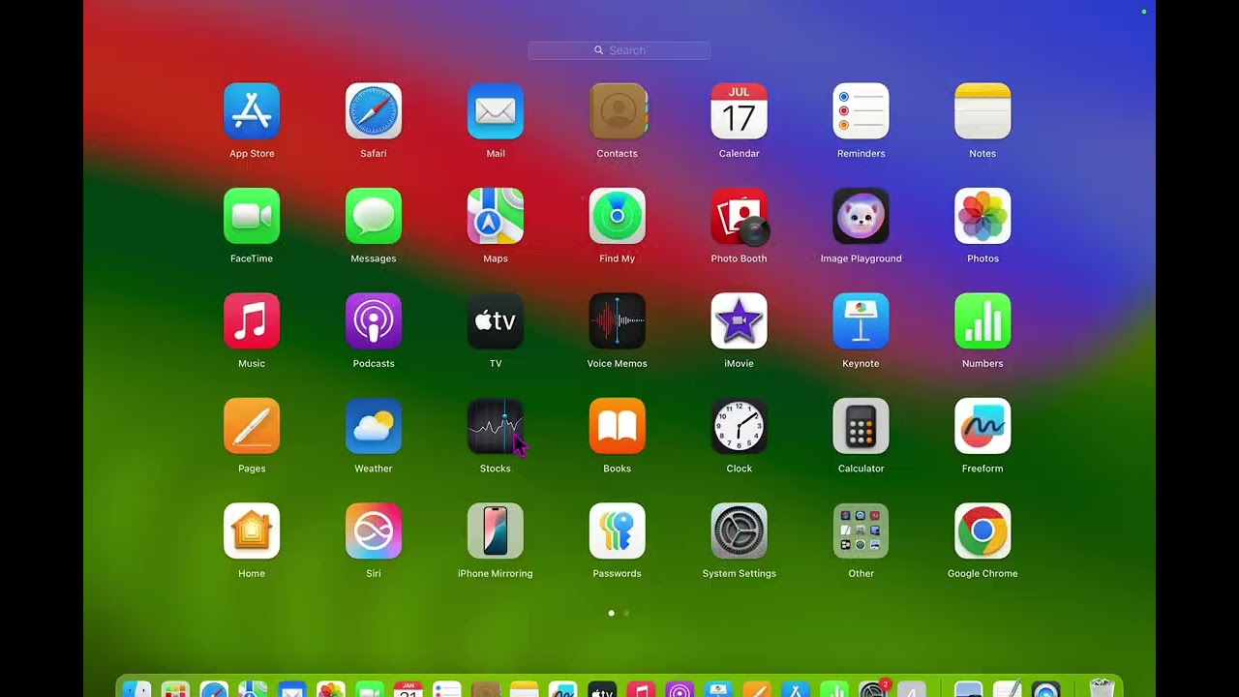
Task: Open the Passwords app
Action: (x=618, y=531)
